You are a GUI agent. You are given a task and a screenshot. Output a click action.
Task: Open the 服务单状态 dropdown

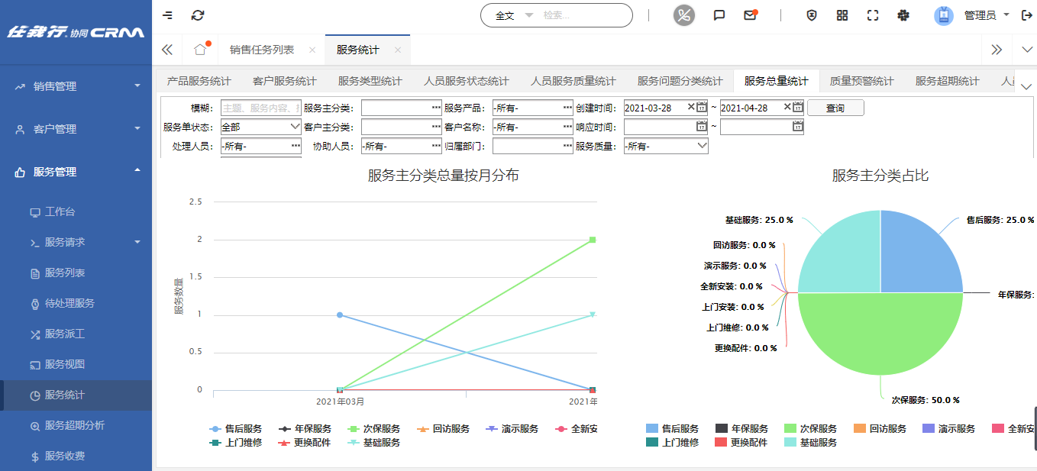260,126
